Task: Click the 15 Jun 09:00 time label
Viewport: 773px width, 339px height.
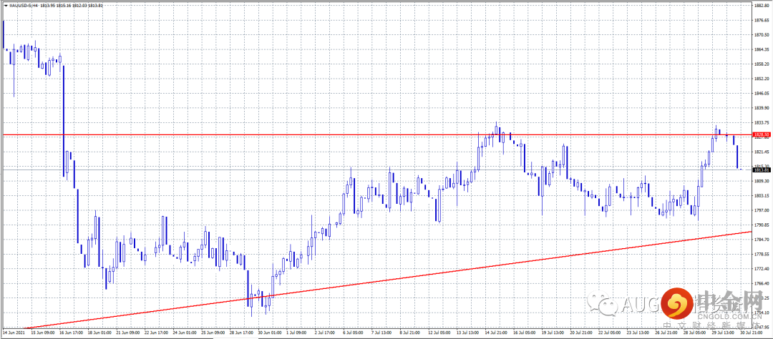Action: pyautogui.click(x=42, y=333)
